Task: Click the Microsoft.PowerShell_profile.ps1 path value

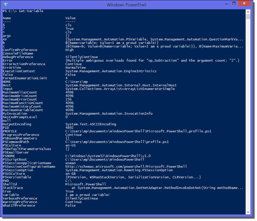Action: (x=138, y=131)
